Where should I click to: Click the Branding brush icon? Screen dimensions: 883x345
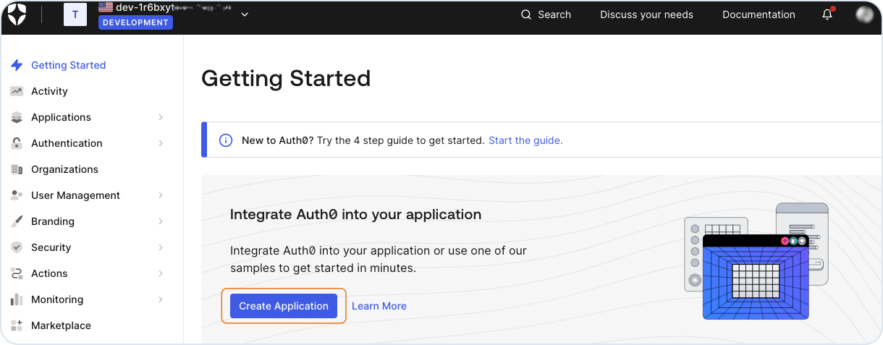coord(17,221)
